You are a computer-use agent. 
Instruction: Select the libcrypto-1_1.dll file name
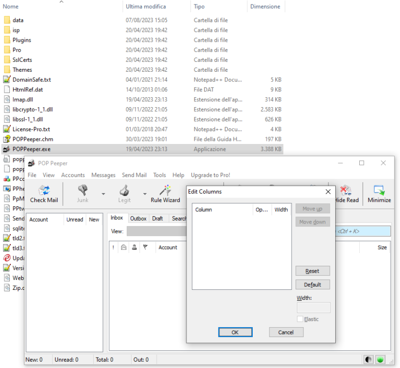(x=33, y=109)
